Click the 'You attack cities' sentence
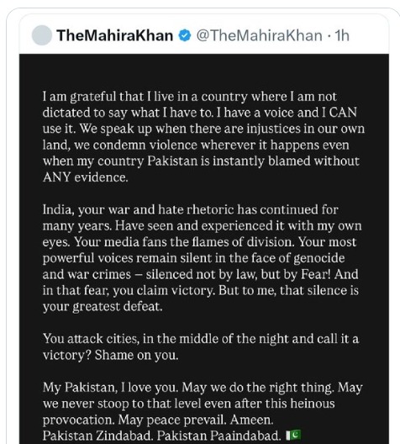The height and width of the screenshot is (444, 400). [x=201, y=346]
